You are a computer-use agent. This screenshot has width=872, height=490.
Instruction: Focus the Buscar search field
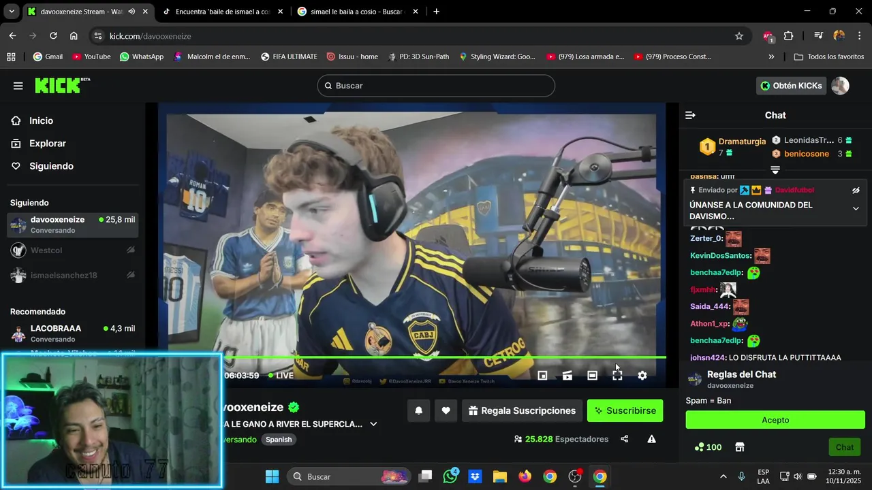point(436,86)
